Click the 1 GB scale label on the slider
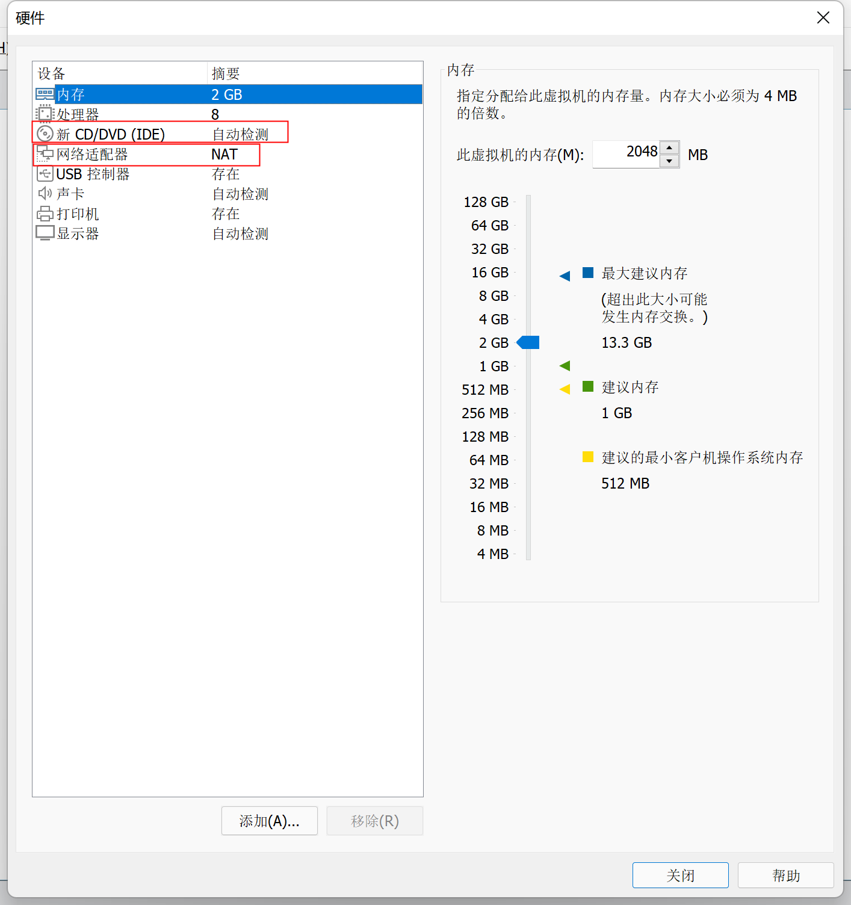Viewport: 851px width, 905px height. pyautogui.click(x=494, y=366)
